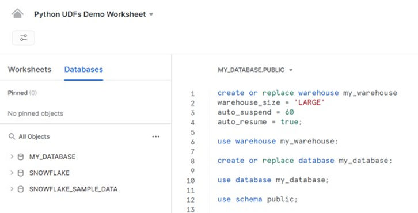Click 'use schema public;' code line

[x=257, y=199]
